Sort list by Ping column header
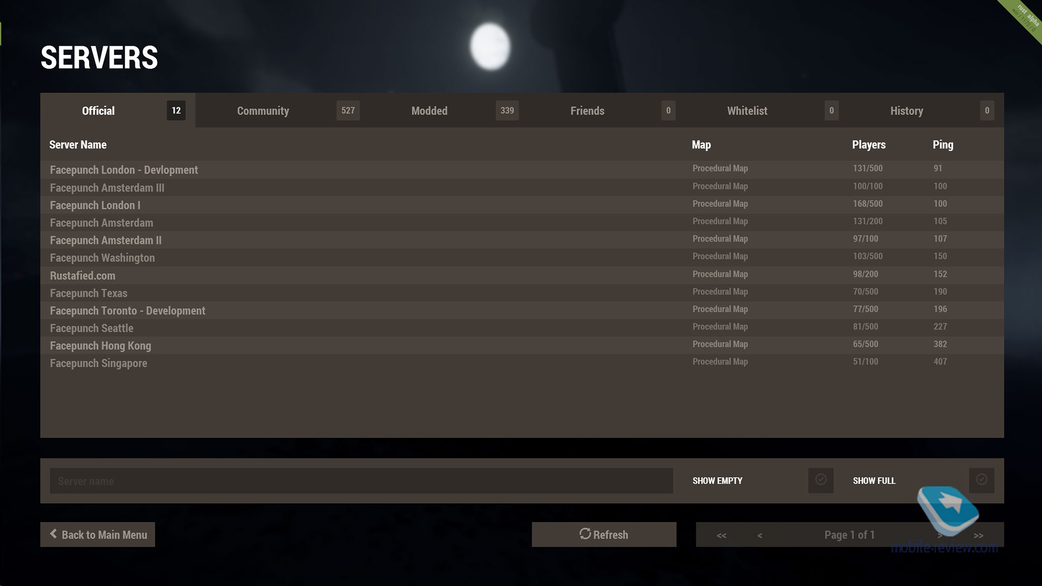The width and height of the screenshot is (1042, 586). tap(943, 144)
